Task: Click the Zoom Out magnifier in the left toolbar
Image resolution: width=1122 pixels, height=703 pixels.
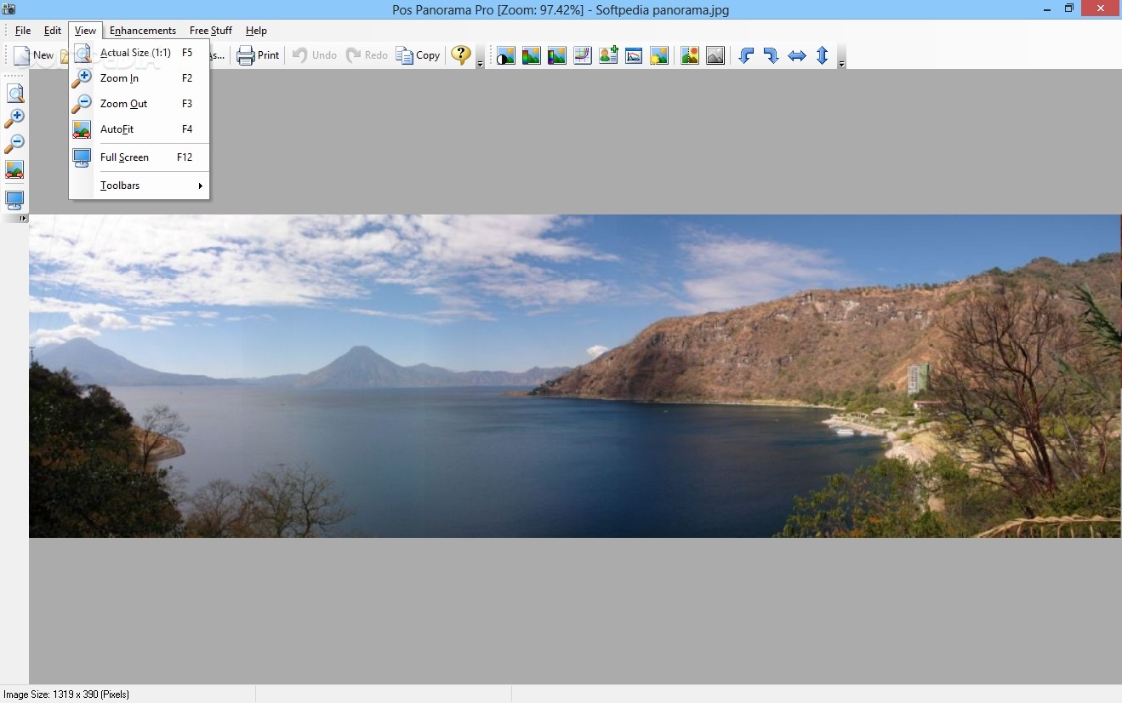Action: [14, 144]
